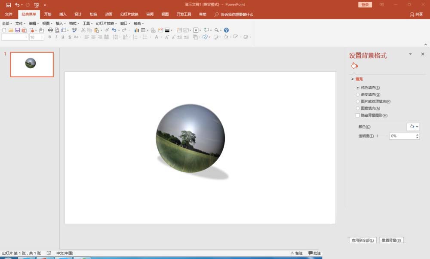Screen dimensions: 430x259
Task: Open the 全部 dropdown menu
Action: [7, 23]
